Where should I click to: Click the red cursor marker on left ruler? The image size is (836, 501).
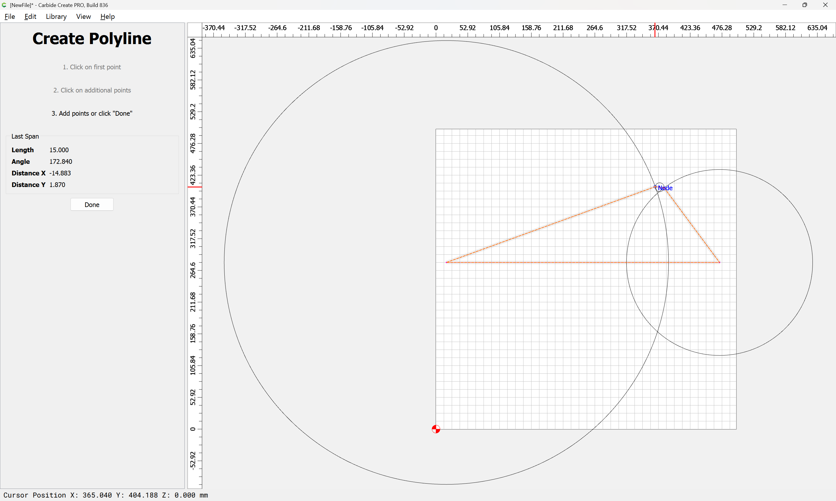coord(195,187)
